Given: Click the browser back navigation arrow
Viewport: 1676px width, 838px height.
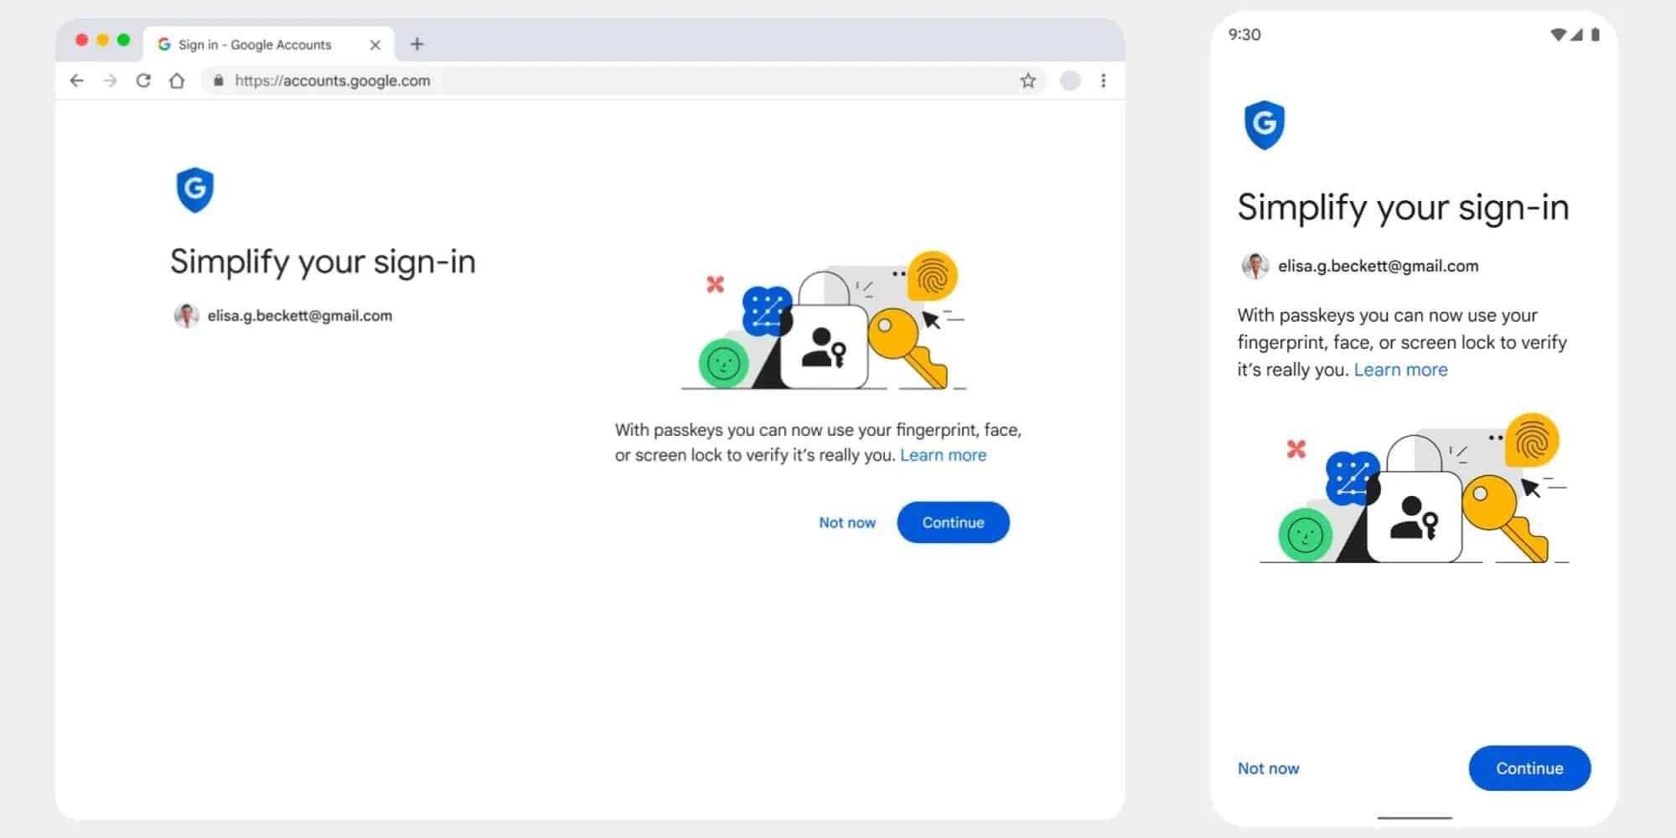Looking at the screenshot, I should click(77, 80).
